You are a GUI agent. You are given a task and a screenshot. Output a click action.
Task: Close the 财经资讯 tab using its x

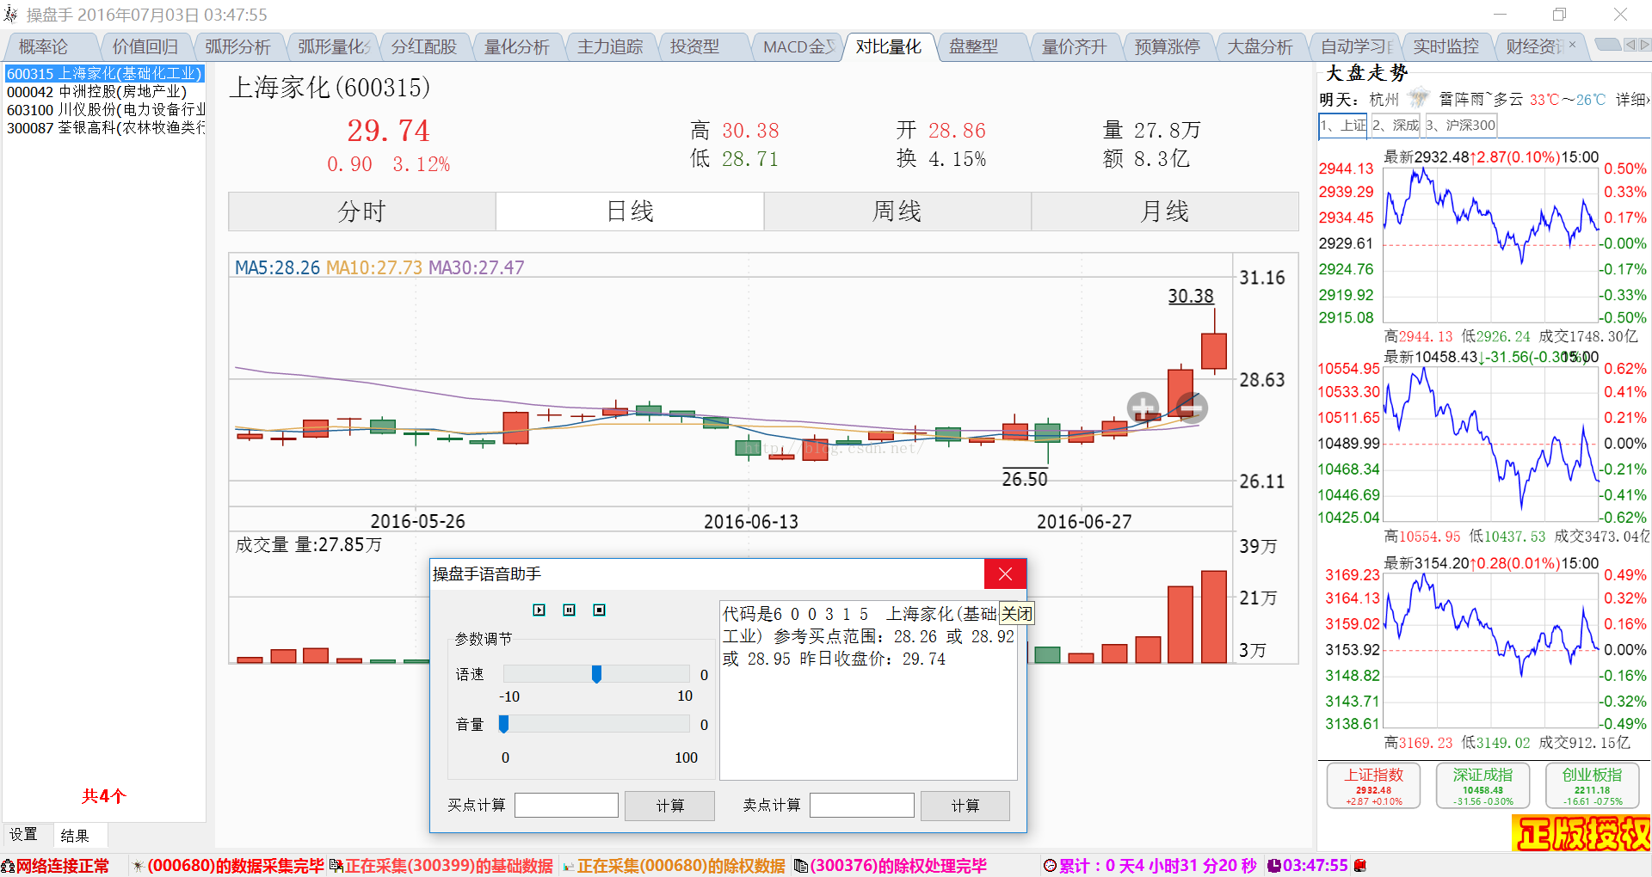tap(1572, 45)
